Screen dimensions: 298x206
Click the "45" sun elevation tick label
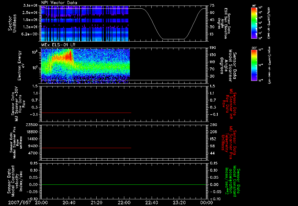coord(212,20)
